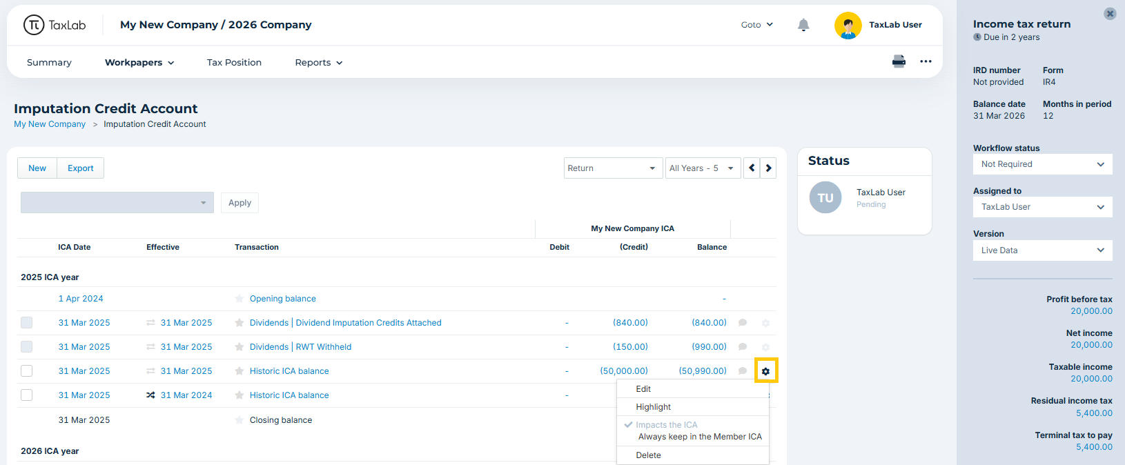1125x465 pixels.
Task: Click the TaxLab User name in header
Action: click(895, 25)
